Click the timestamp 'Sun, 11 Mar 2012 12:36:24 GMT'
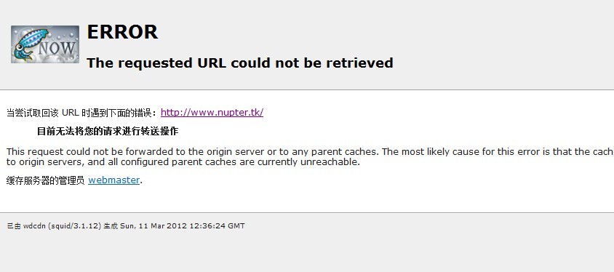 tap(183, 226)
